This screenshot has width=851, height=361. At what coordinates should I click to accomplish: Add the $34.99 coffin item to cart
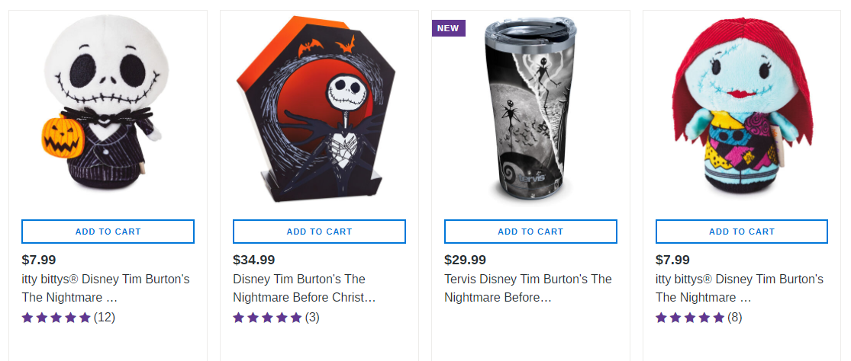[319, 232]
